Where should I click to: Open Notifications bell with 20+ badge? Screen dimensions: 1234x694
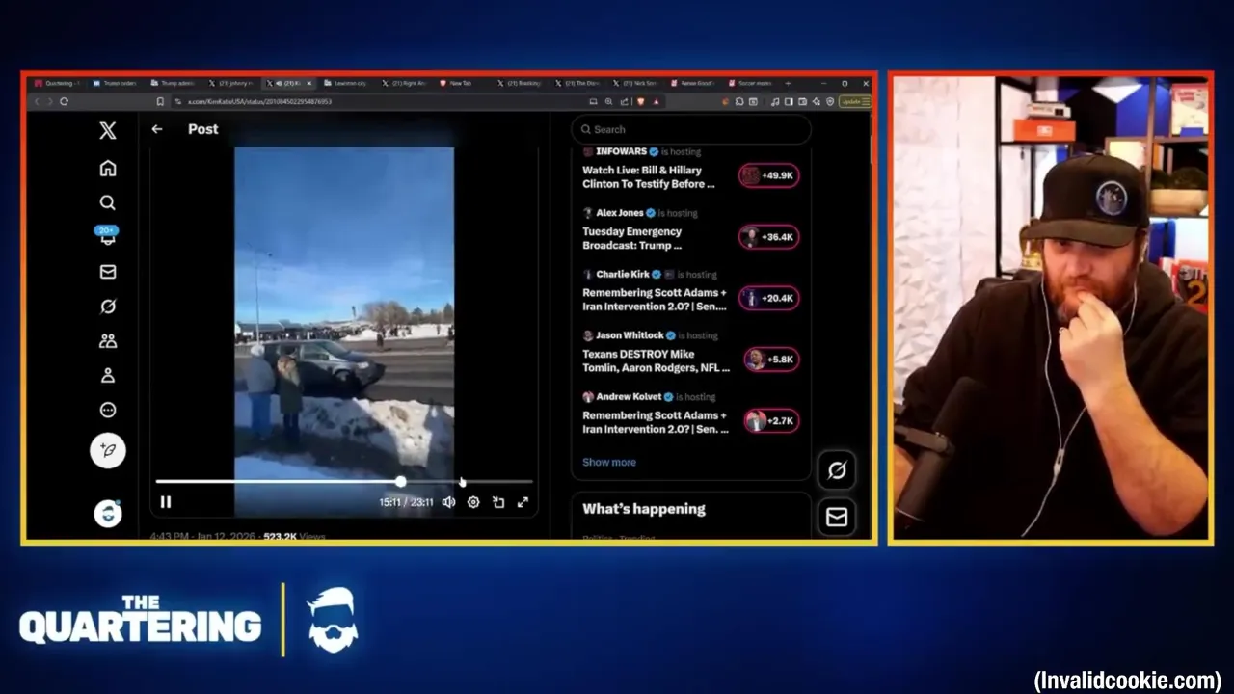point(107,236)
